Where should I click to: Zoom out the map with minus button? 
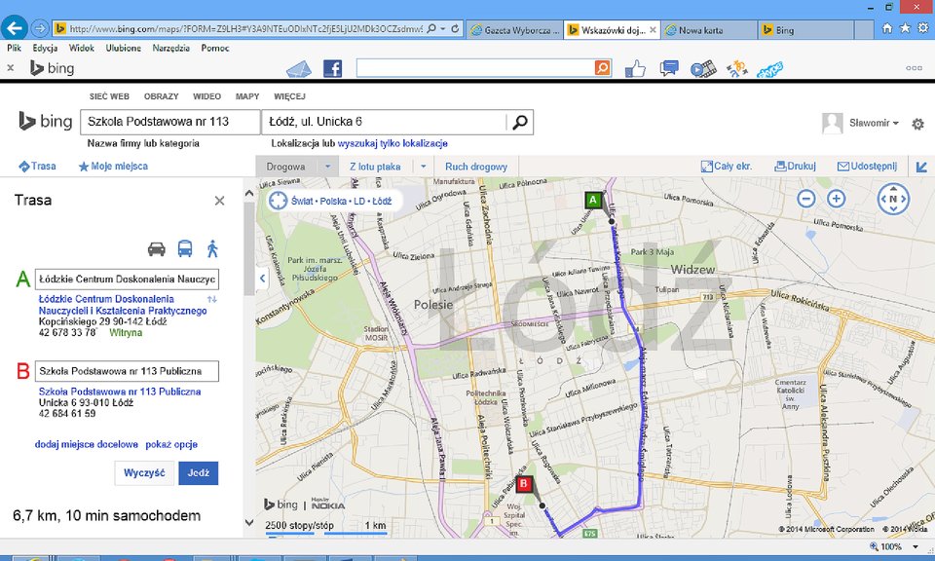[806, 199]
